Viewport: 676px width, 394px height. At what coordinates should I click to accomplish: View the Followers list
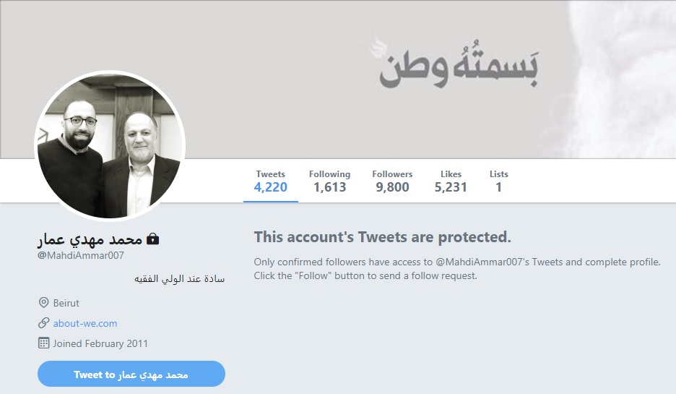point(392,181)
